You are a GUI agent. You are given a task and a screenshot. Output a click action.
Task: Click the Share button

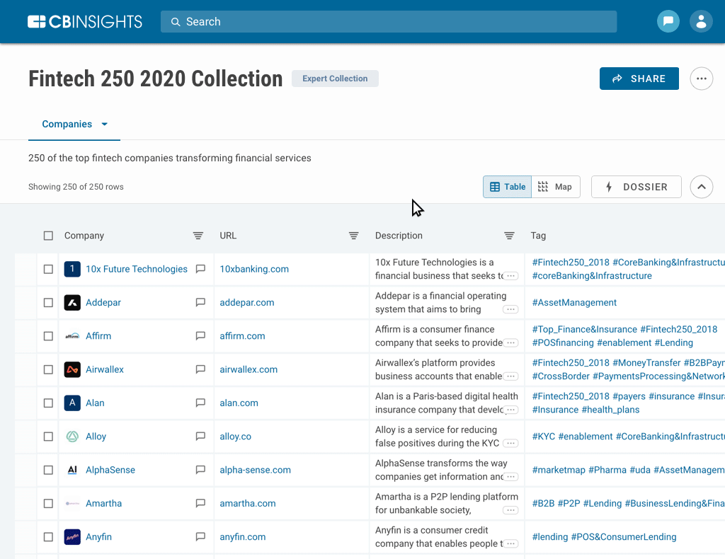(x=639, y=79)
